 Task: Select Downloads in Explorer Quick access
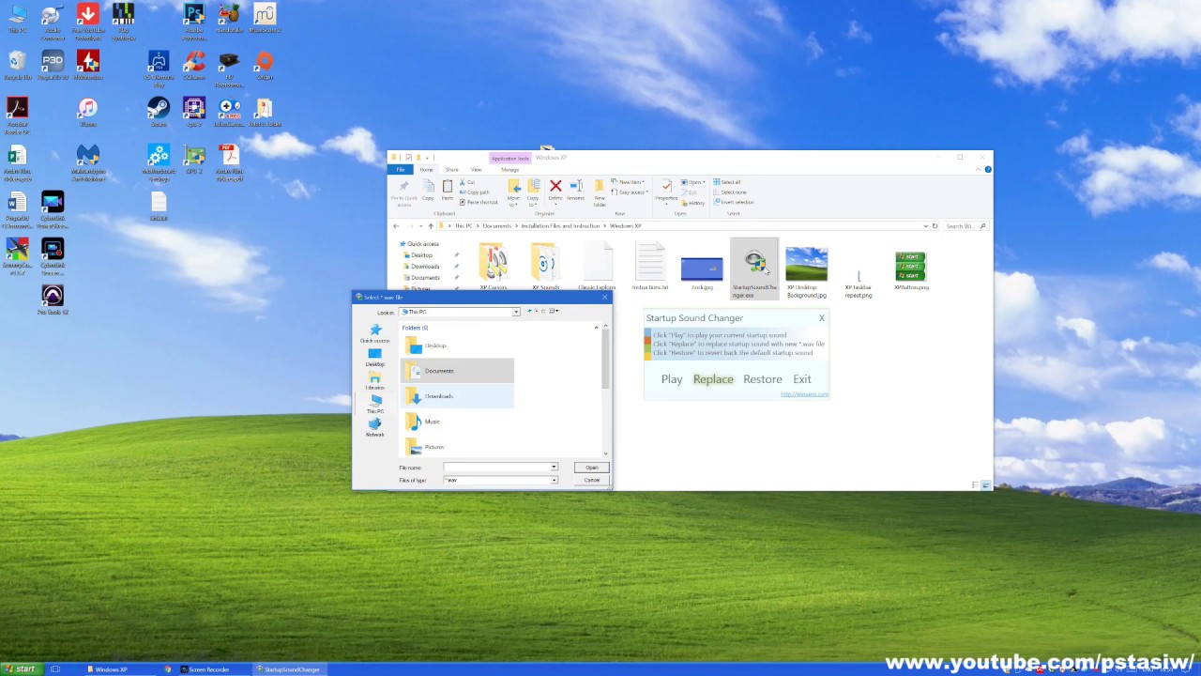click(x=425, y=267)
